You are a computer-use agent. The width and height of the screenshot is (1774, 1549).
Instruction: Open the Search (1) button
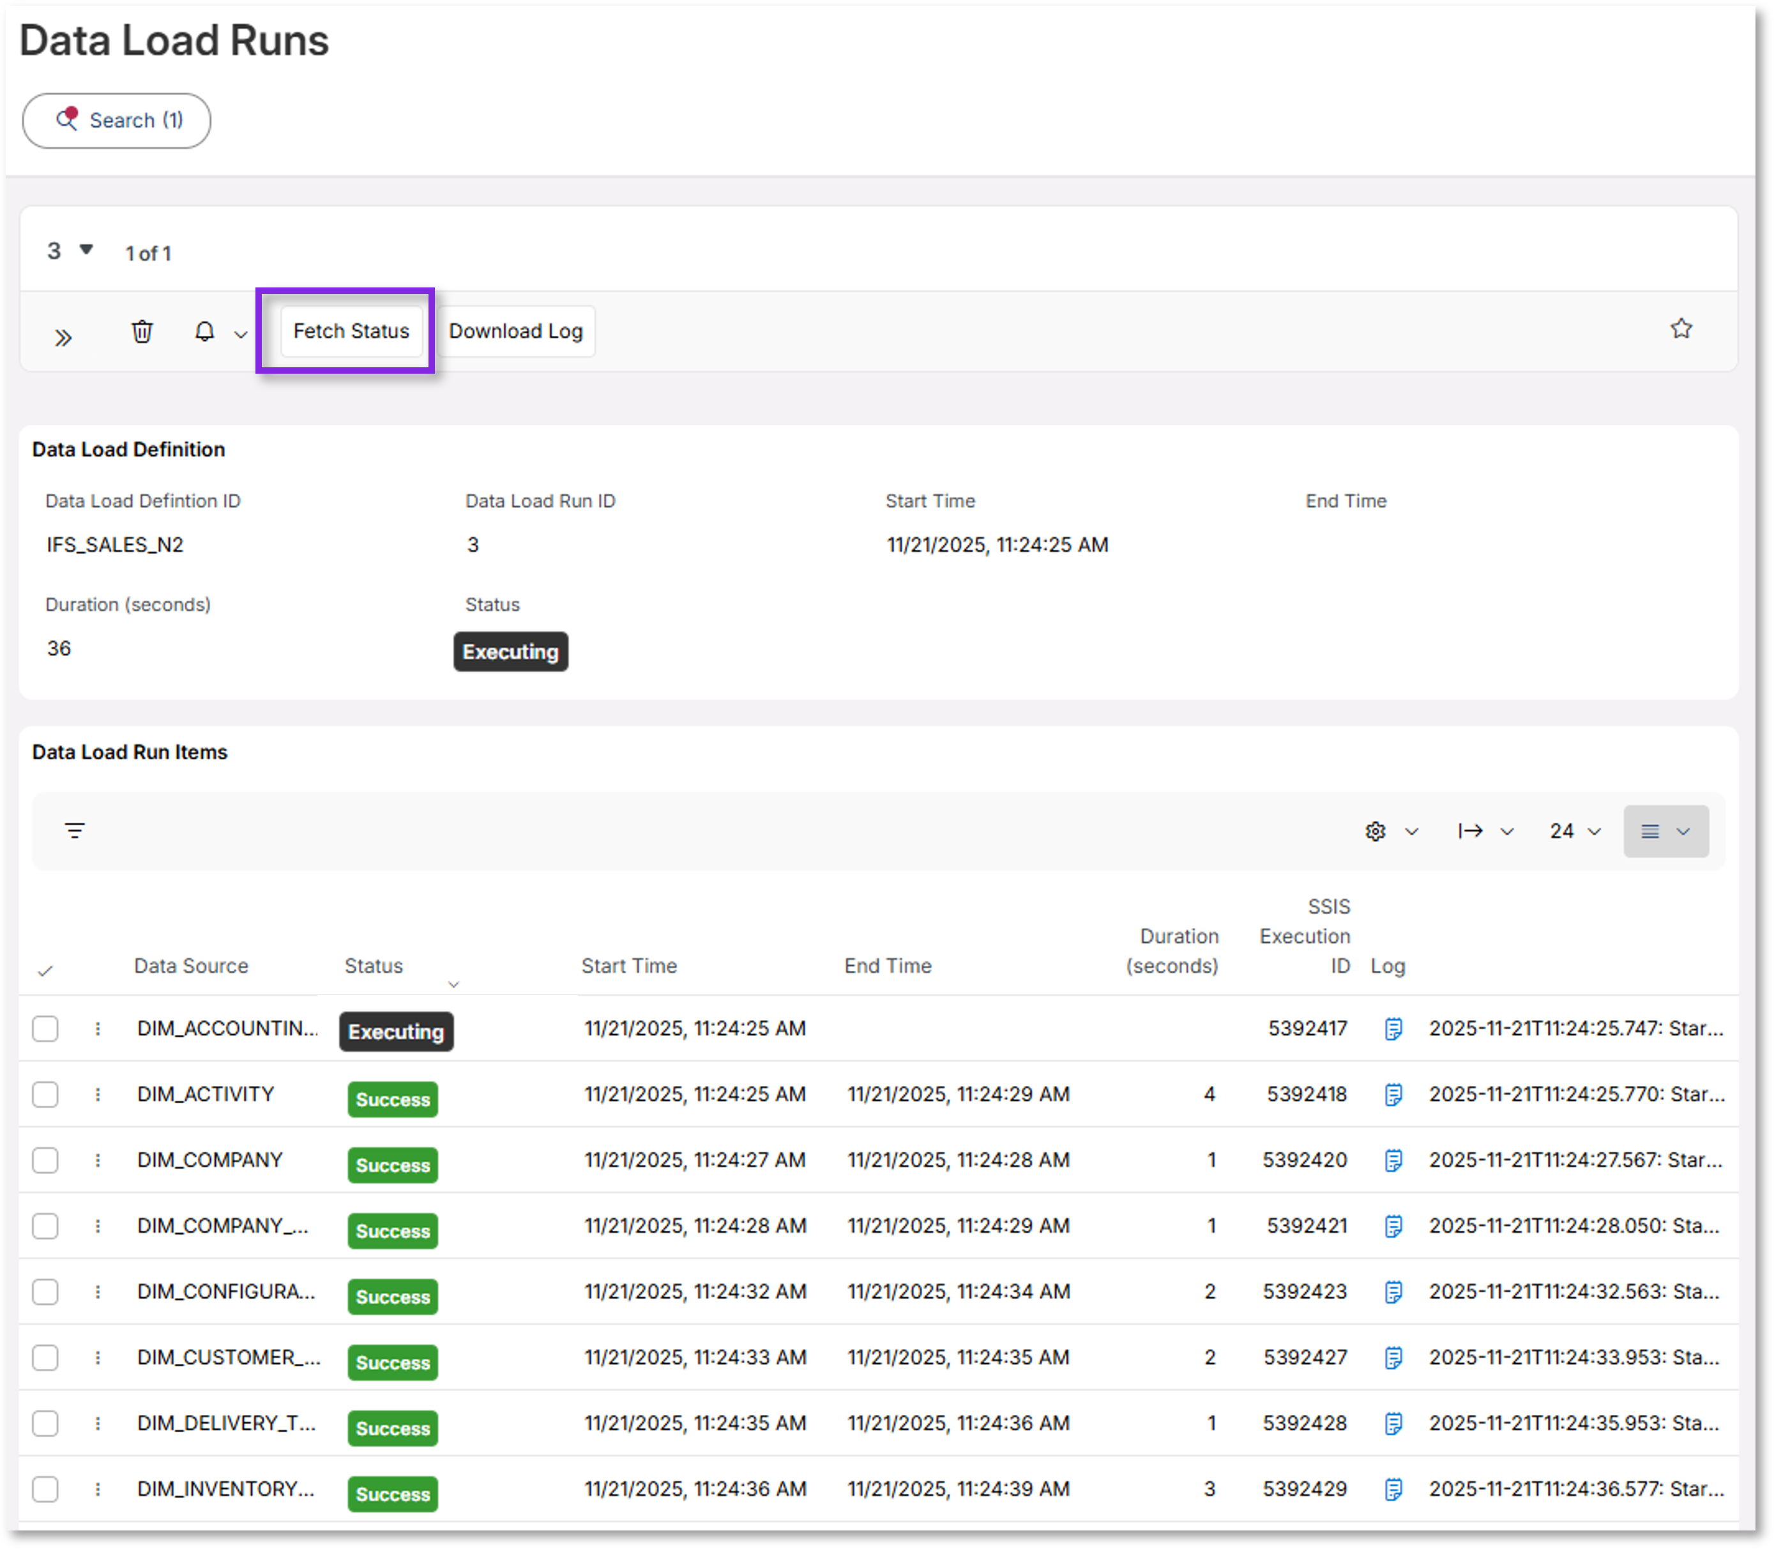pos(117,120)
